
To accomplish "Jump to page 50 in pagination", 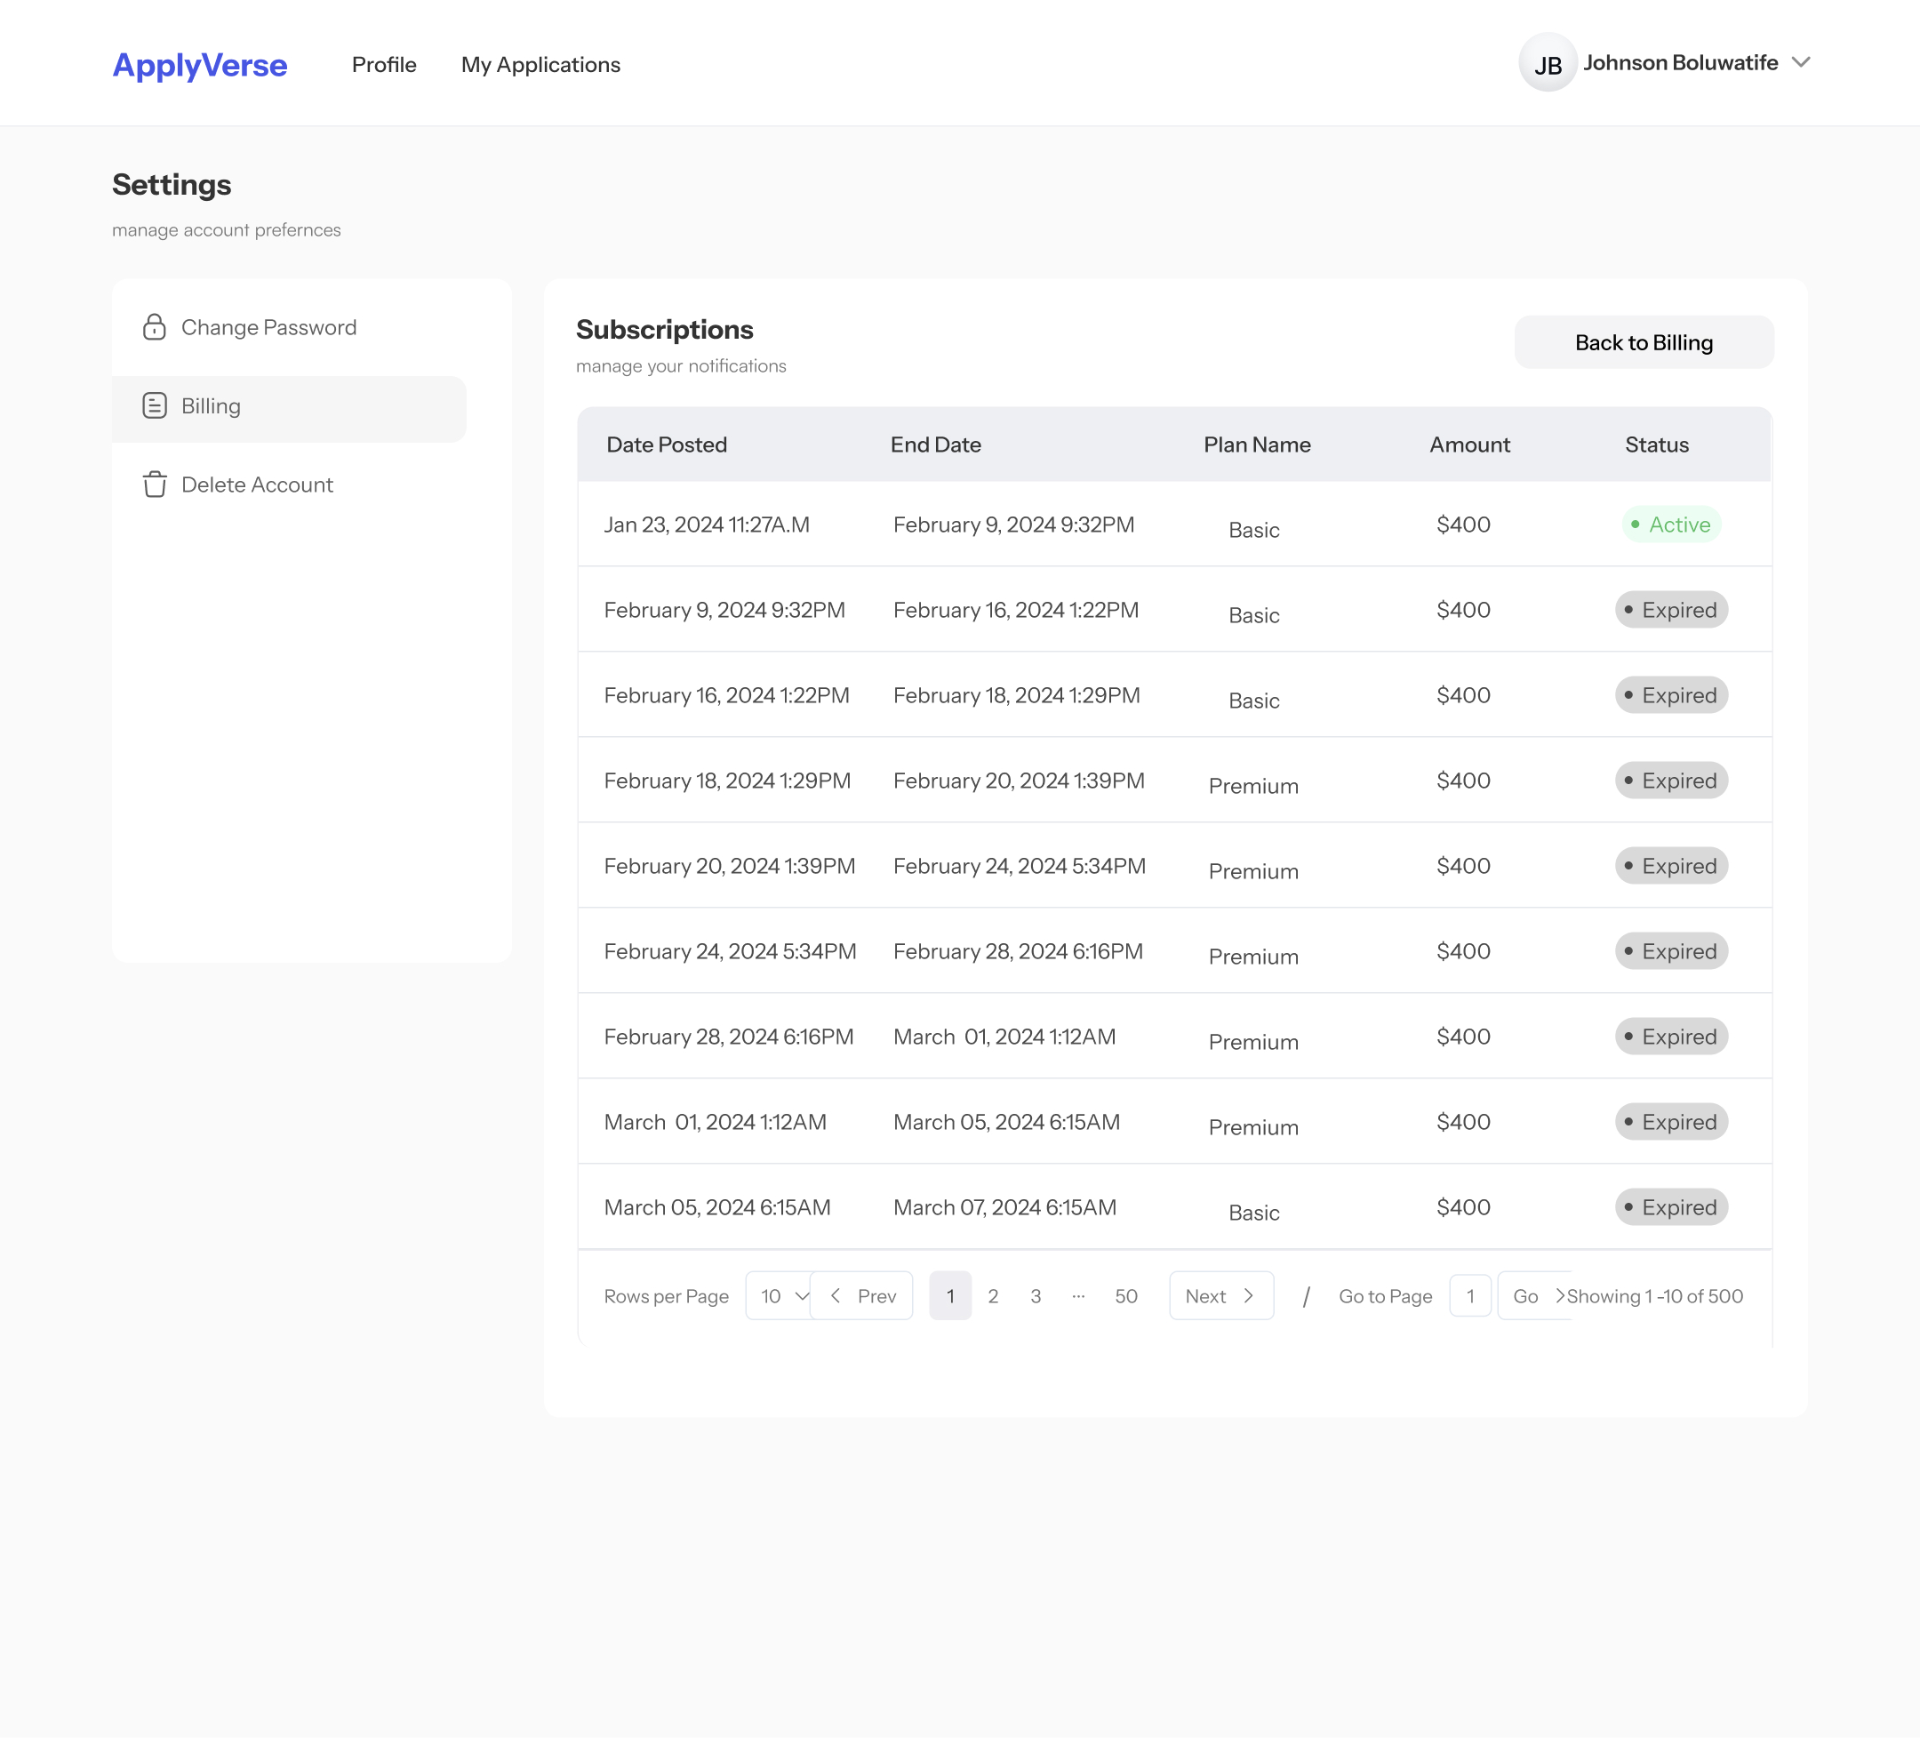I will pos(1125,1296).
